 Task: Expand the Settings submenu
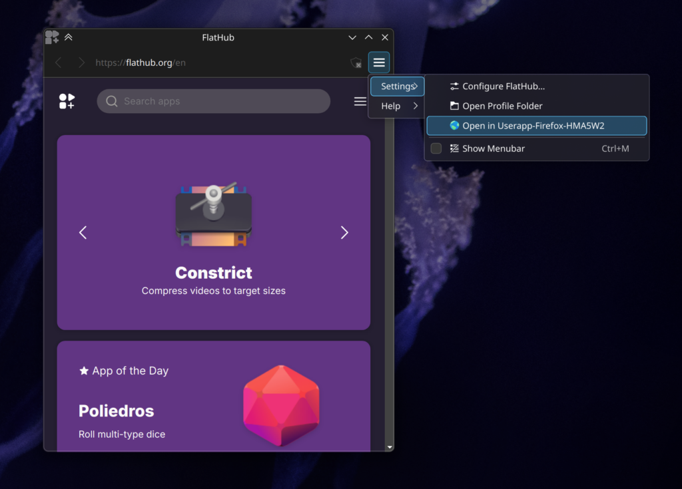click(398, 86)
